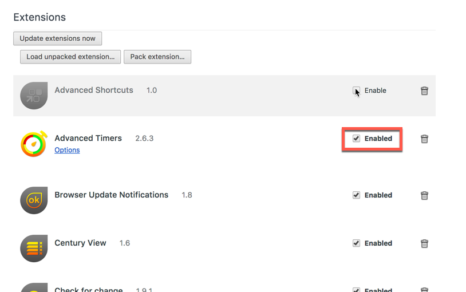Screen dimensions: 466x292
Task: Click the Browser Update Notifications ok icon
Action: click(x=34, y=200)
